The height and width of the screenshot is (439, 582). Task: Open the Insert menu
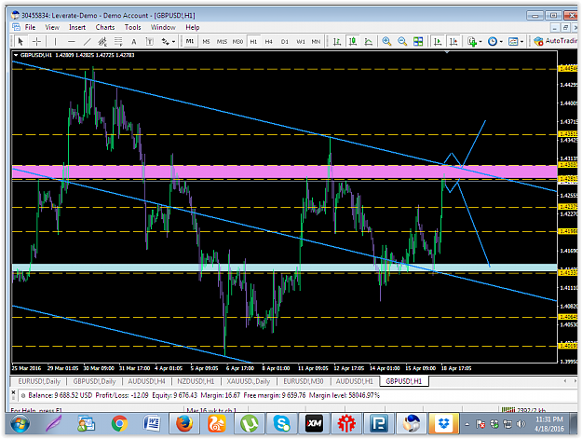click(x=77, y=27)
